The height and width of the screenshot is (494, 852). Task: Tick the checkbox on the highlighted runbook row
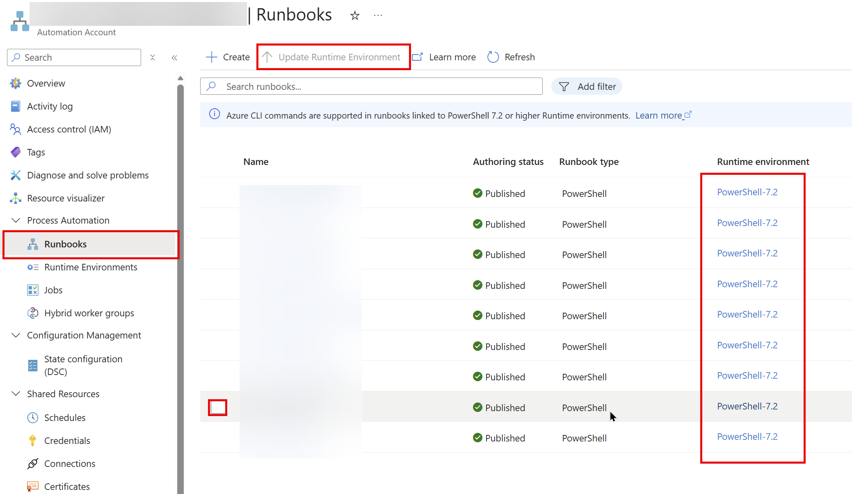(218, 407)
